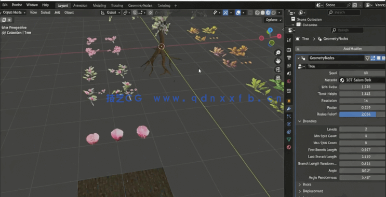The width and height of the screenshot is (386, 197).
Task: Open the Help menu
Action: (45, 5)
